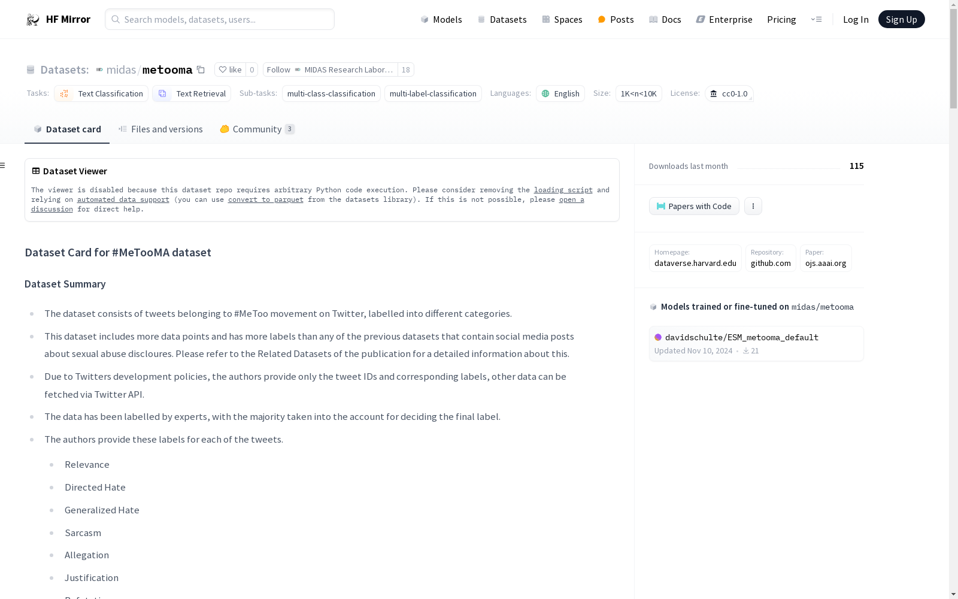
Task: Click the page vertical scrollbar
Action: pyautogui.click(x=953, y=59)
